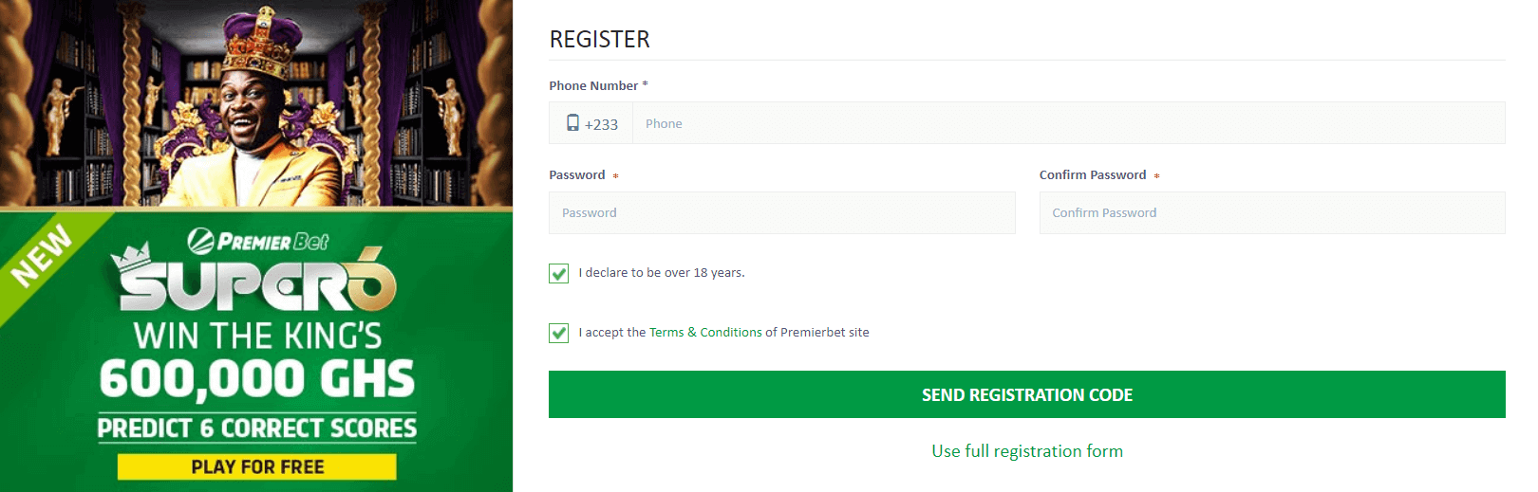
Task: Uncheck the over 18 years declaration checkbox
Action: point(559,274)
